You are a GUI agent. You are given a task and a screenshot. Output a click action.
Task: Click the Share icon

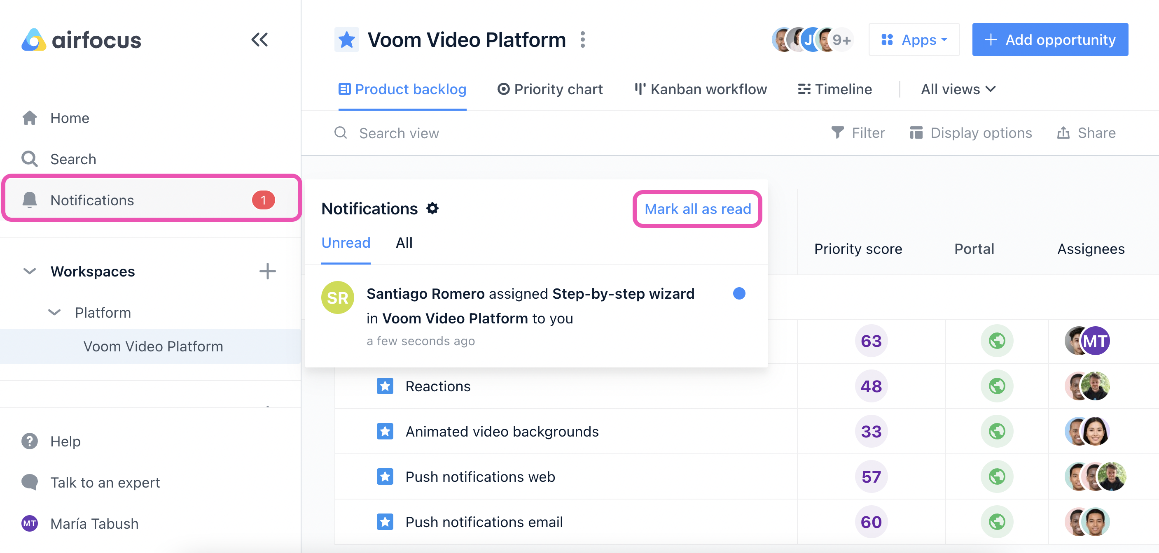coord(1063,132)
